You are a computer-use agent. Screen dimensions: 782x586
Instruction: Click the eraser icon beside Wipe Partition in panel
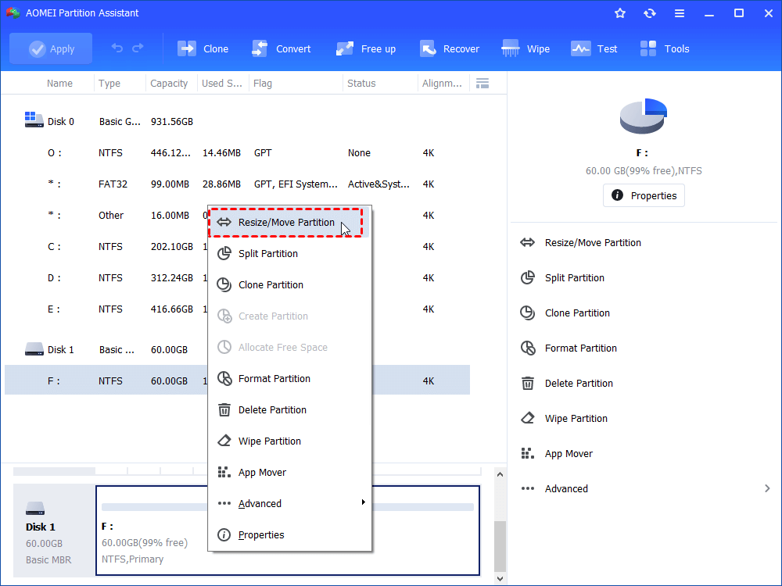click(528, 418)
